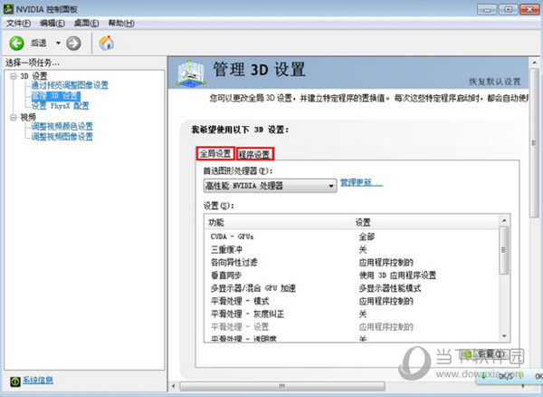
Task: Click the 设置 column header in the list
Action: (425, 222)
